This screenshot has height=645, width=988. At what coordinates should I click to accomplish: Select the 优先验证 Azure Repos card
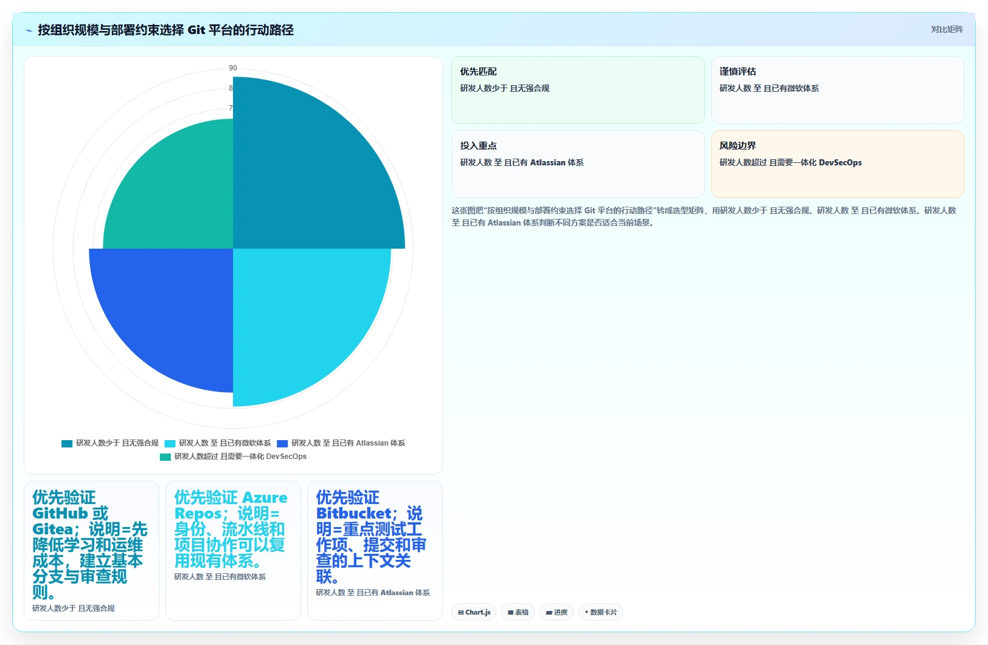point(233,551)
